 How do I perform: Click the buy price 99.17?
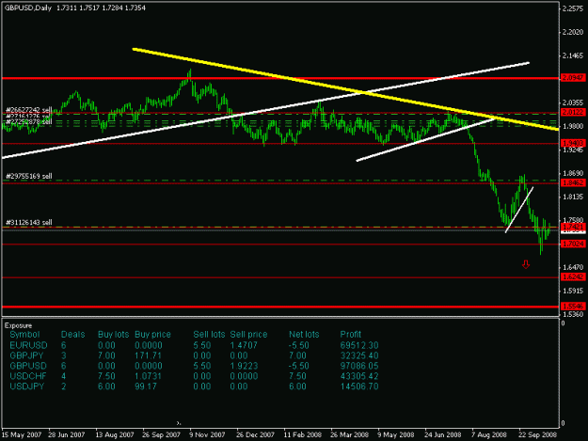pos(146,386)
